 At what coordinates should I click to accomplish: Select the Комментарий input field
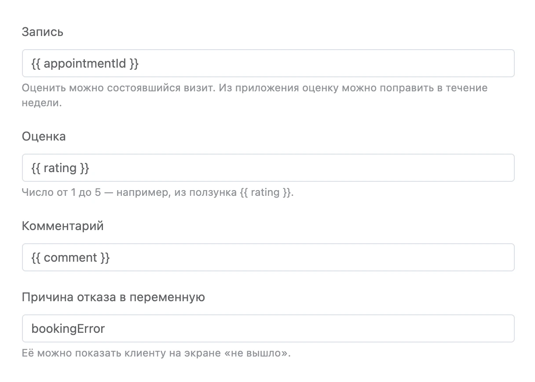268,257
